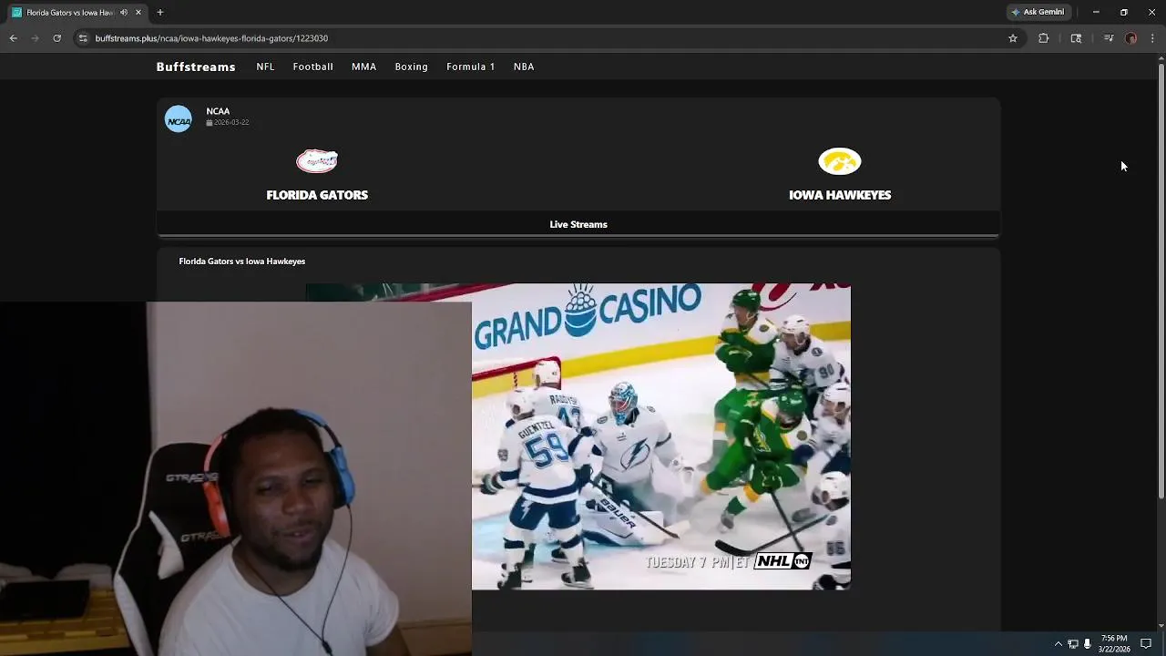Click the Iowa Hawkeyes team logo
1166x656 pixels.
tap(840, 161)
